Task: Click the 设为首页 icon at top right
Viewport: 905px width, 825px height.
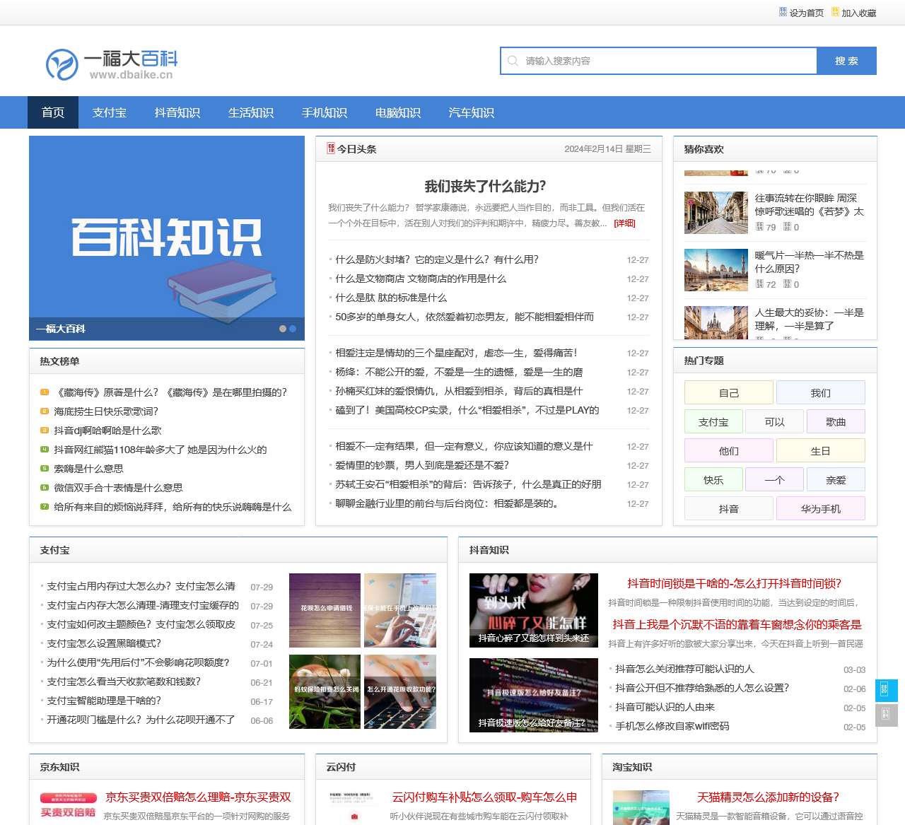Action: pos(782,12)
